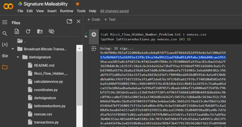242x127 pixels.
Task: Open the Tools menu
Action: click(81, 11)
